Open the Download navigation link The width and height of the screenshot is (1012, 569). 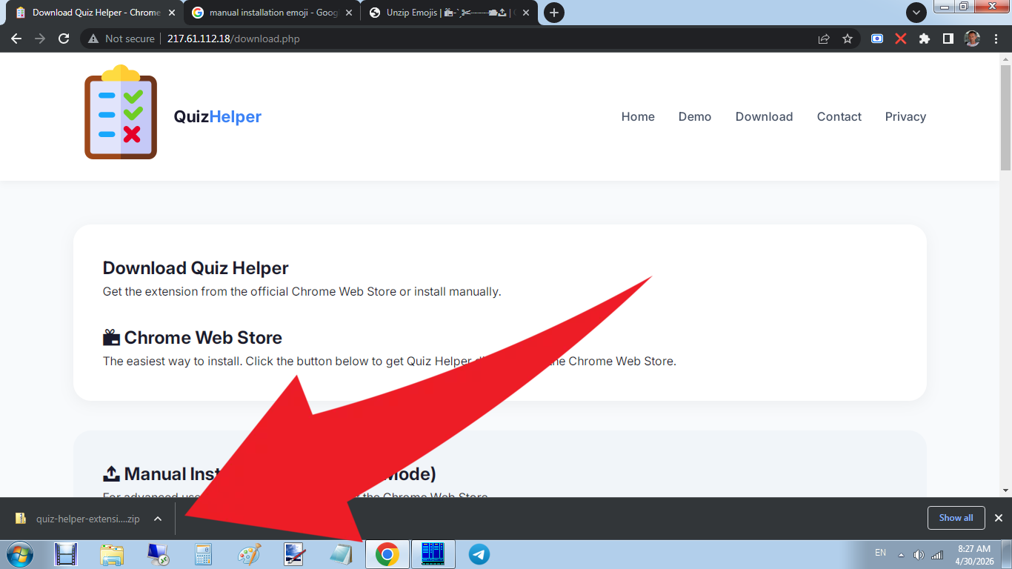764,116
